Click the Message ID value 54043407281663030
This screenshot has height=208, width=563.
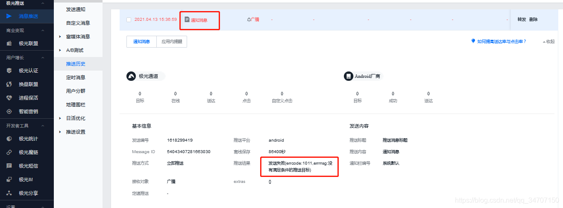pos(189,152)
